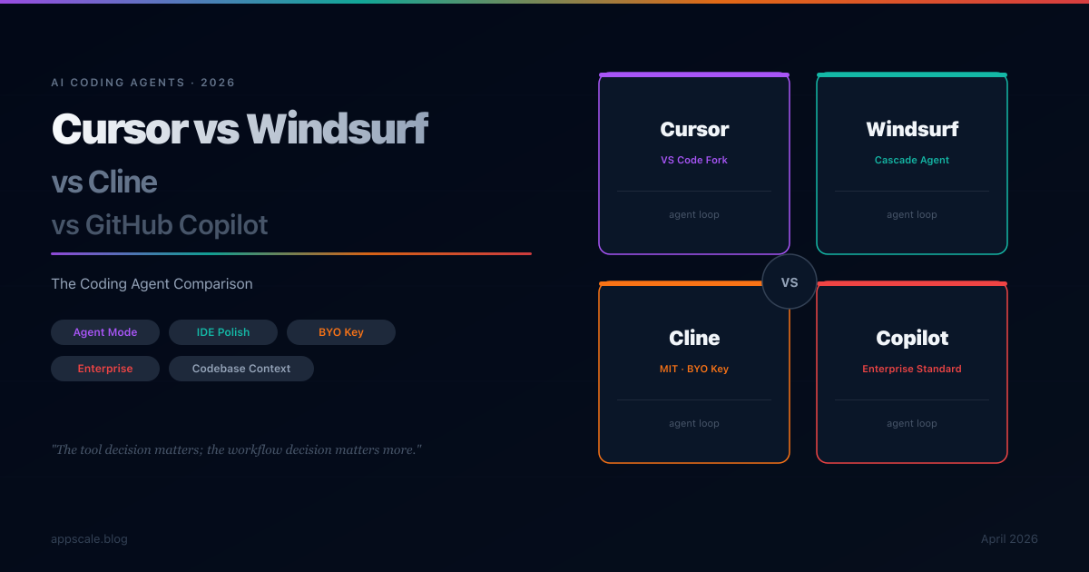This screenshot has width=1089, height=572.
Task: Open the appscale.blog link
Action: [x=89, y=539]
